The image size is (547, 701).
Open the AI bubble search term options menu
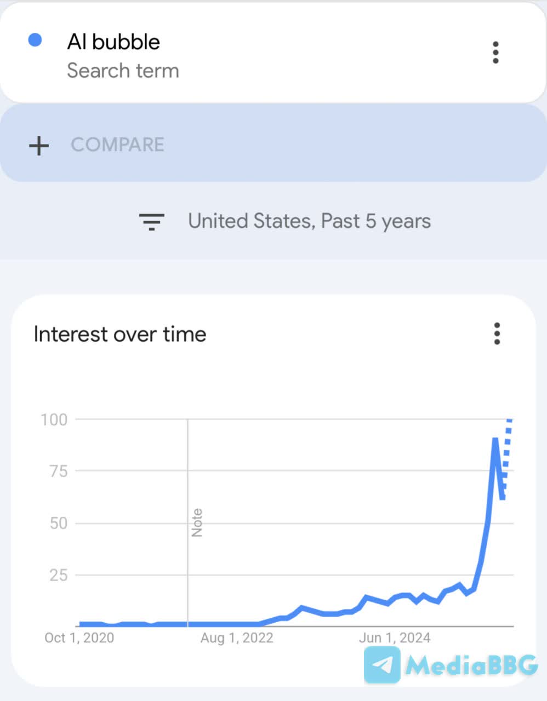(x=495, y=53)
